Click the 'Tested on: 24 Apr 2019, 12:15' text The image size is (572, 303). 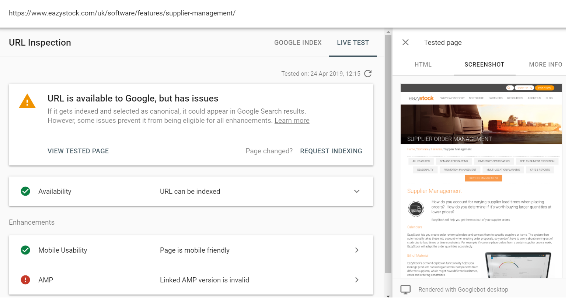coord(321,74)
